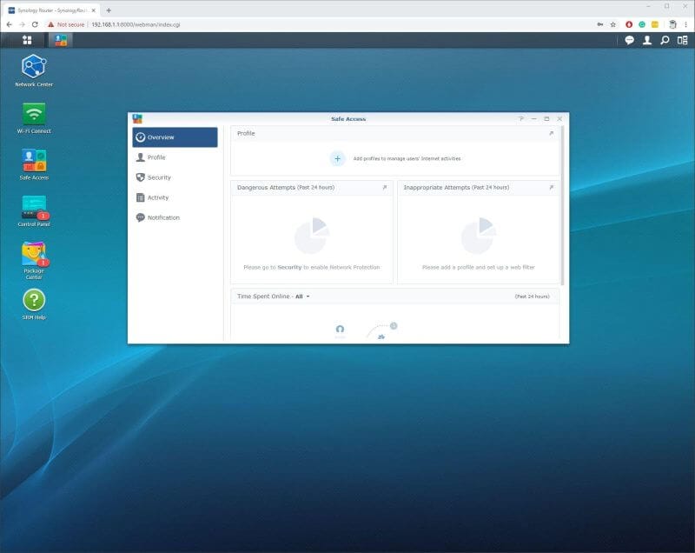Open the Network Center desktop icon
Screen dimensions: 695x553
coord(35,68)
